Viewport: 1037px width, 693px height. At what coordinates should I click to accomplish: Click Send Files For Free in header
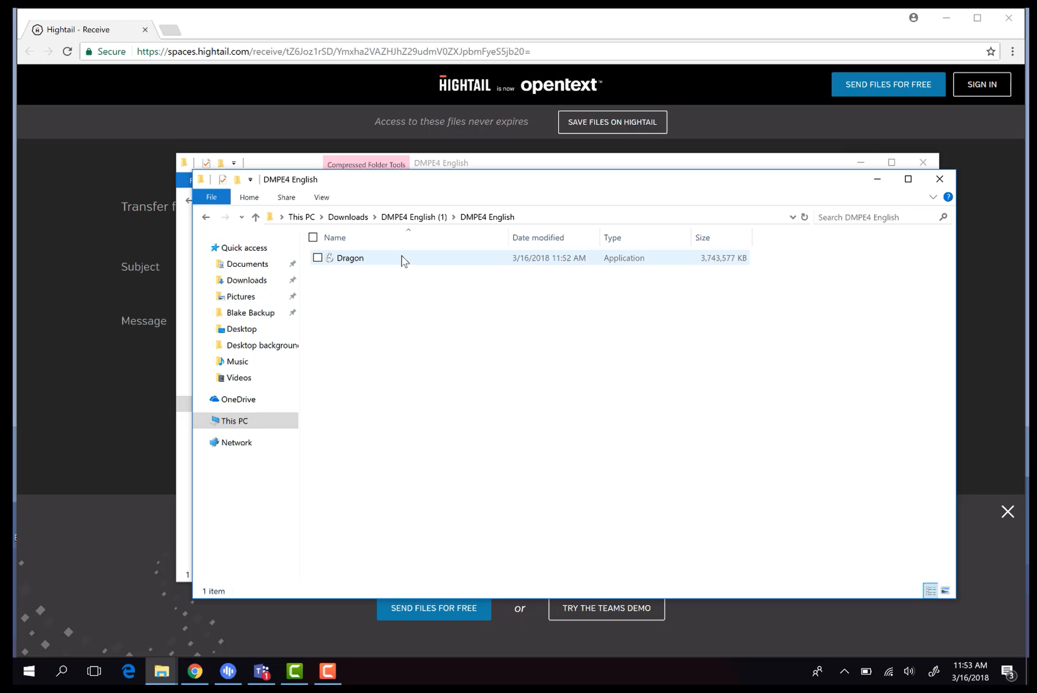[888, 85]
